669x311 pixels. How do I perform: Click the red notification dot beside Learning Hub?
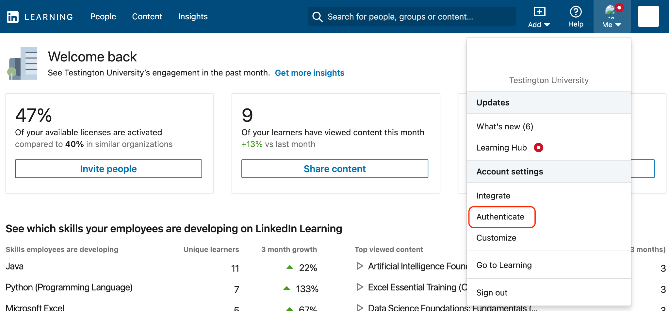pos(538,148)
